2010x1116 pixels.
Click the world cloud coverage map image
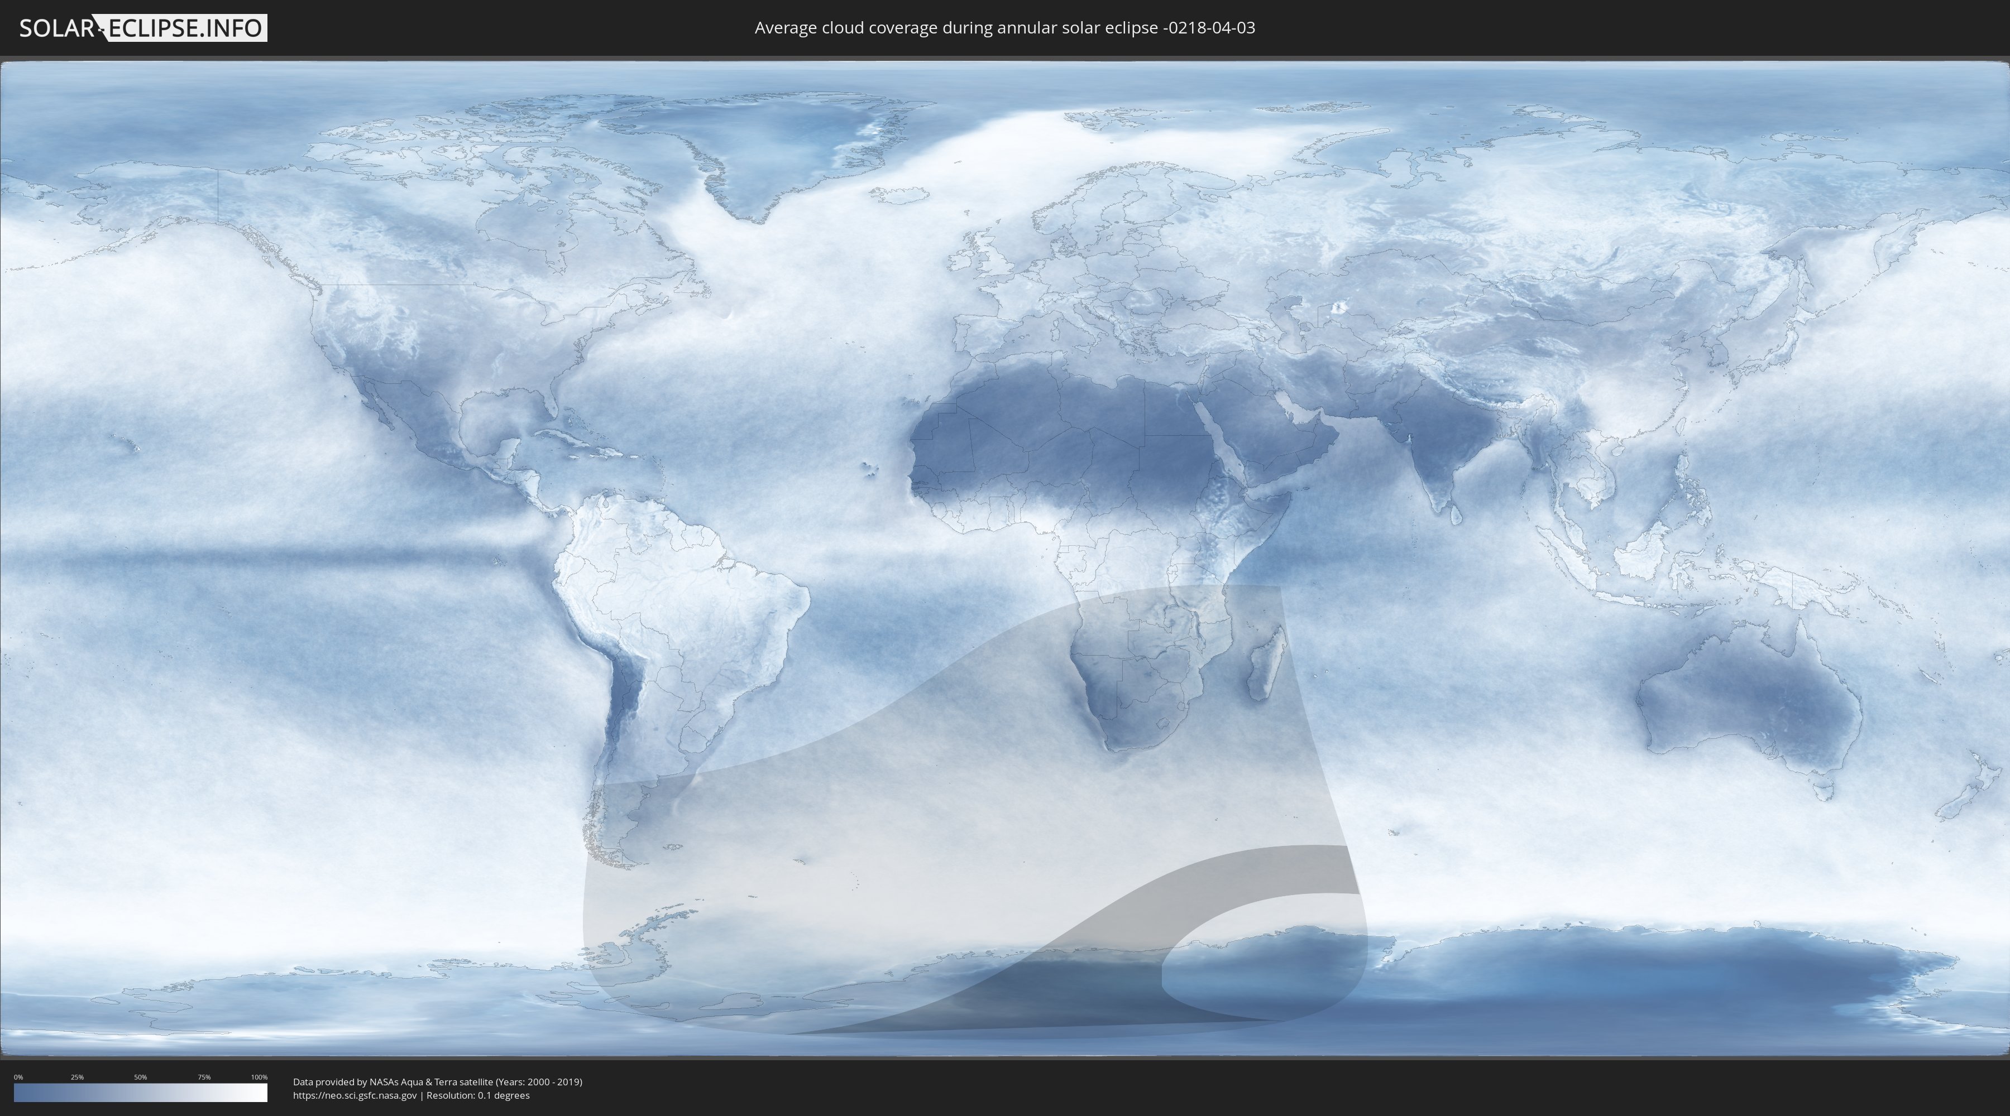click(x=1005, y=559)
